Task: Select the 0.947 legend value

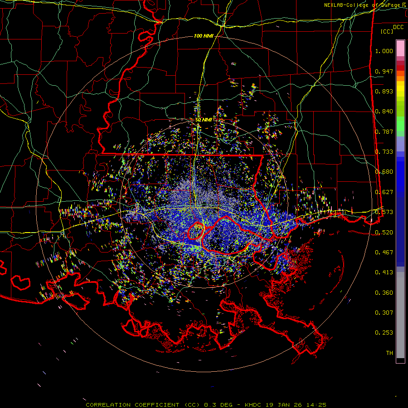Action: tap(384, 71)
